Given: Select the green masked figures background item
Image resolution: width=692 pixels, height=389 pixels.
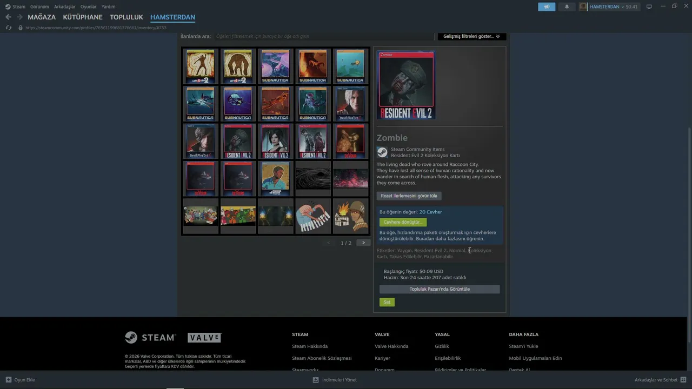Looking at the screenshot, I should click(x=238, y=216).
